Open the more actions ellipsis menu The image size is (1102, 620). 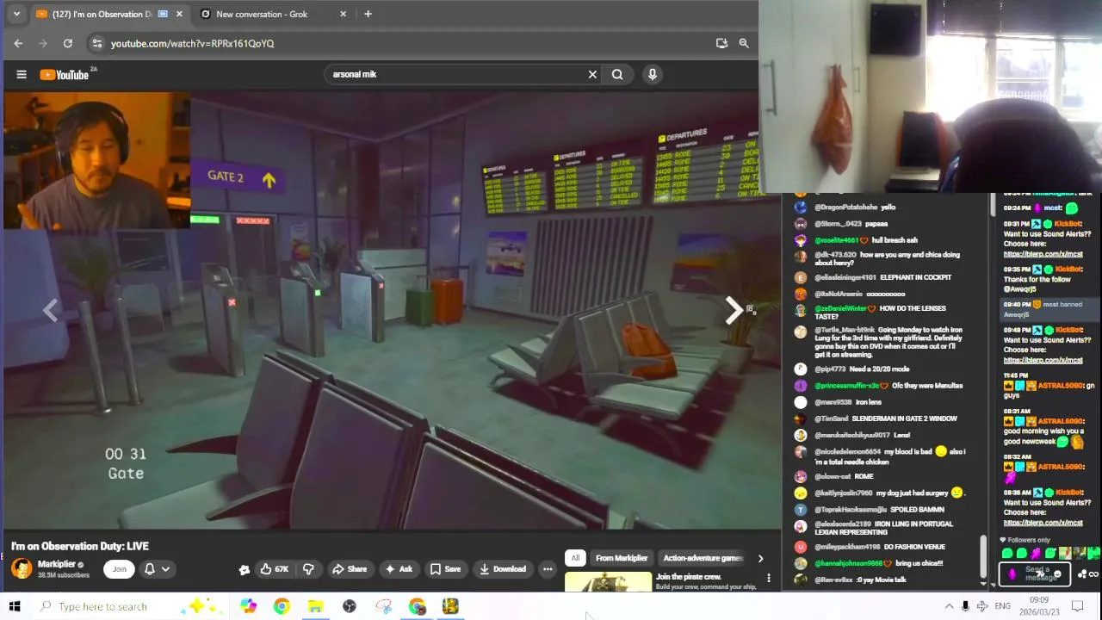[x=548, y=569]
